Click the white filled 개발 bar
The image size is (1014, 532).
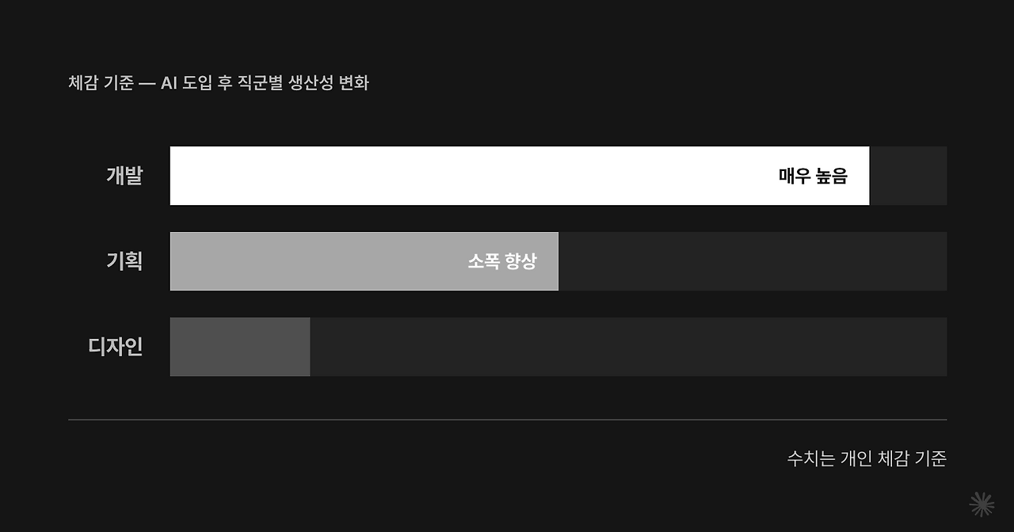pos(520,176)
